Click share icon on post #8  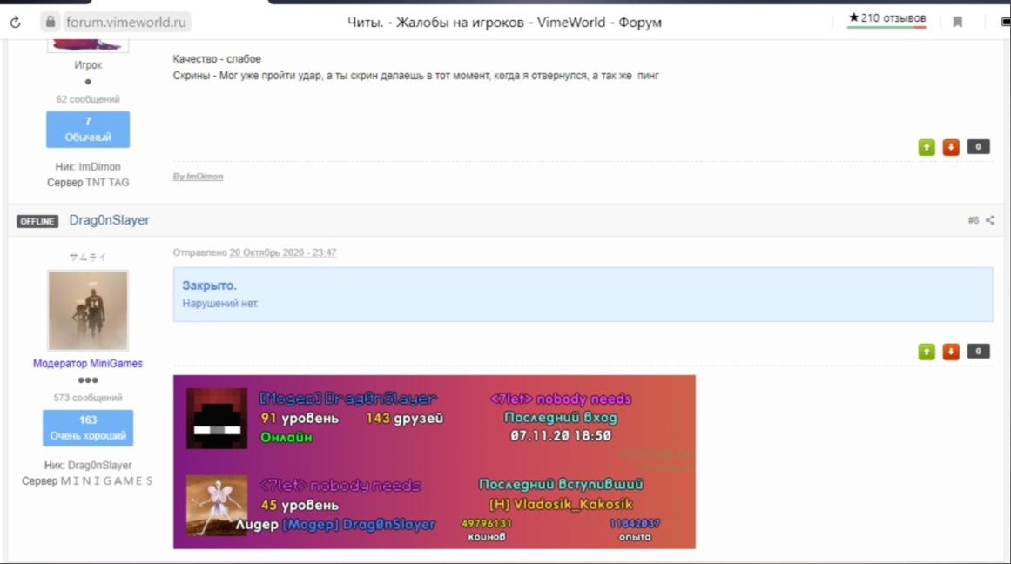[x=990, y=221]
